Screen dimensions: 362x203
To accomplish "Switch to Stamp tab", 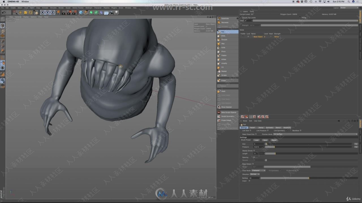I will (261, 128).
